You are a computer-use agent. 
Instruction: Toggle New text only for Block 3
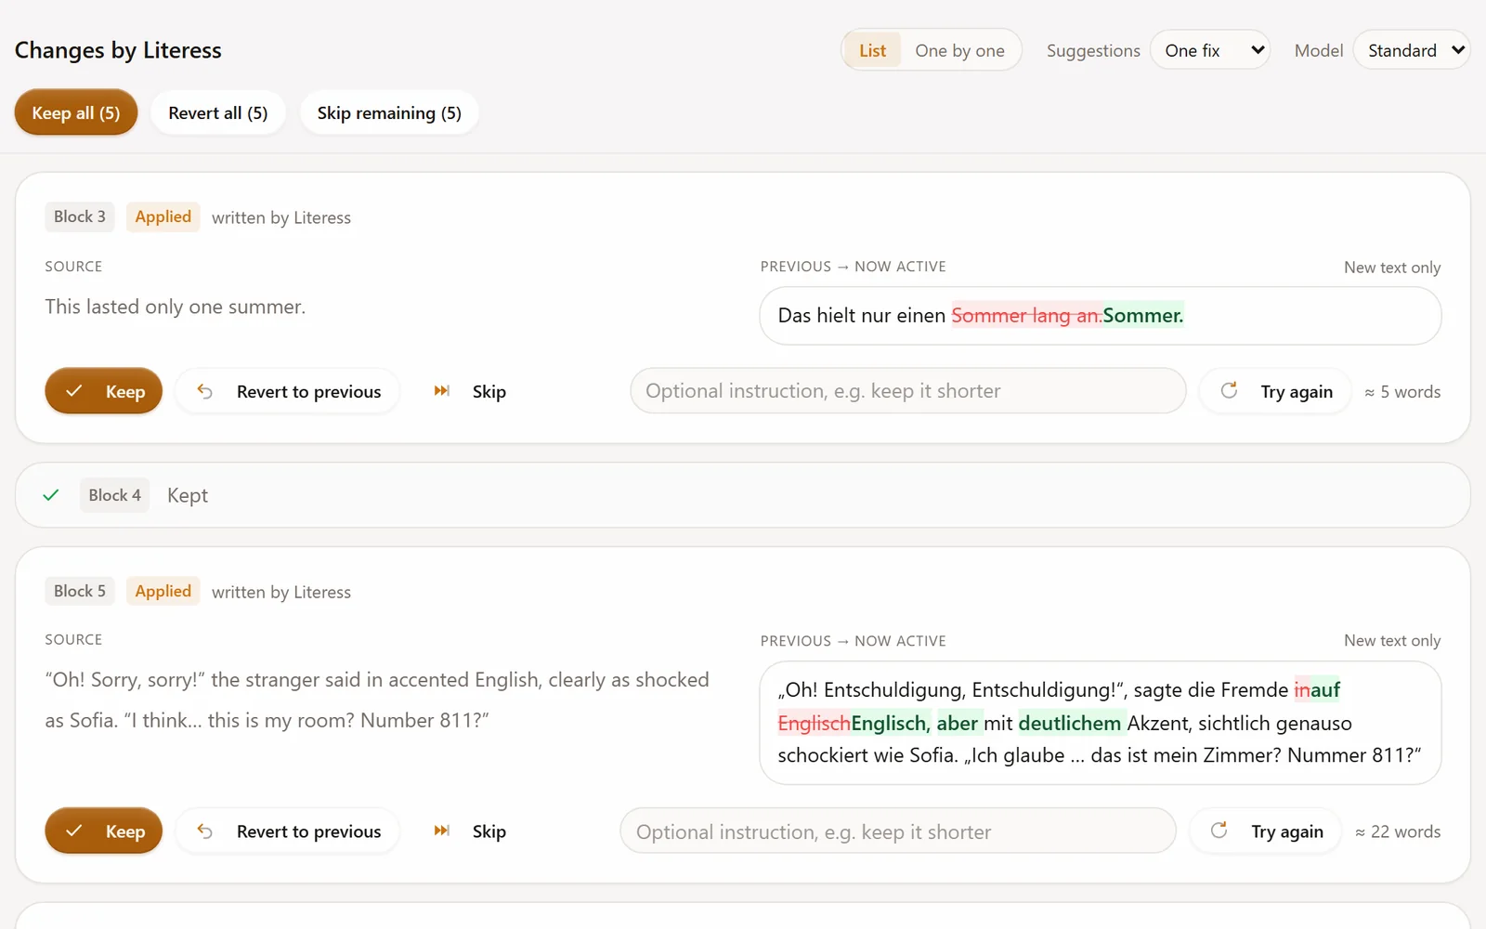click(x=1392, y=268)
